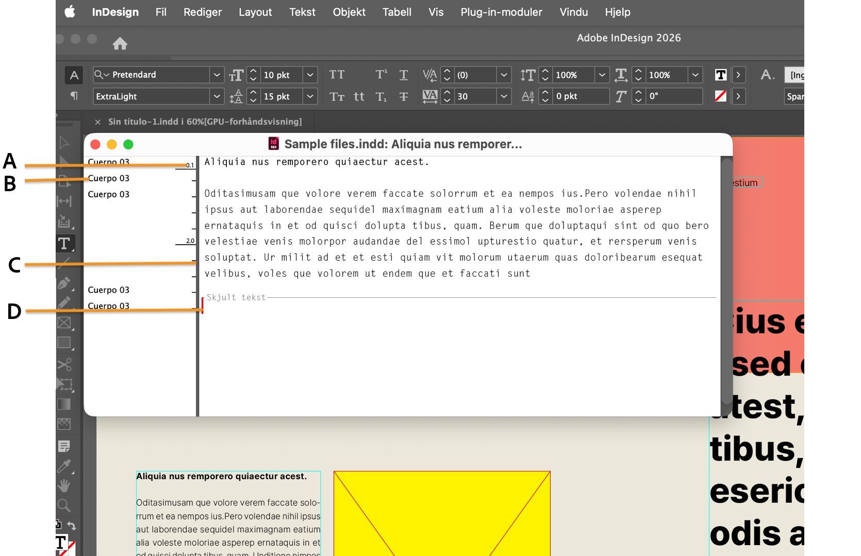
Task: Go to the Home screen icon
Action: click(x=120, y=43)
